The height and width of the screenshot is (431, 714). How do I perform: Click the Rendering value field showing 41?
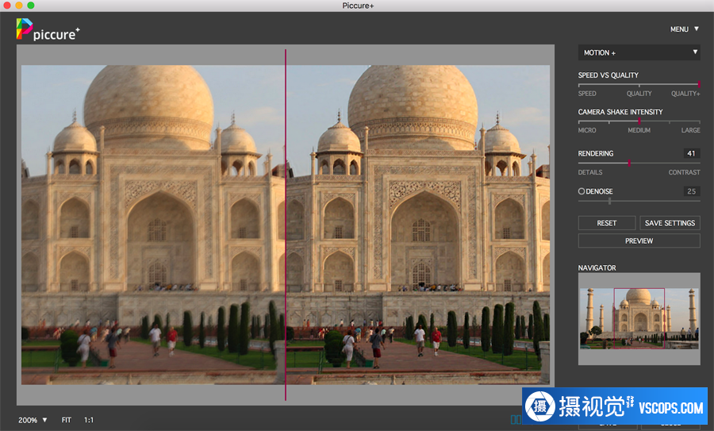[x=691, y=153]
